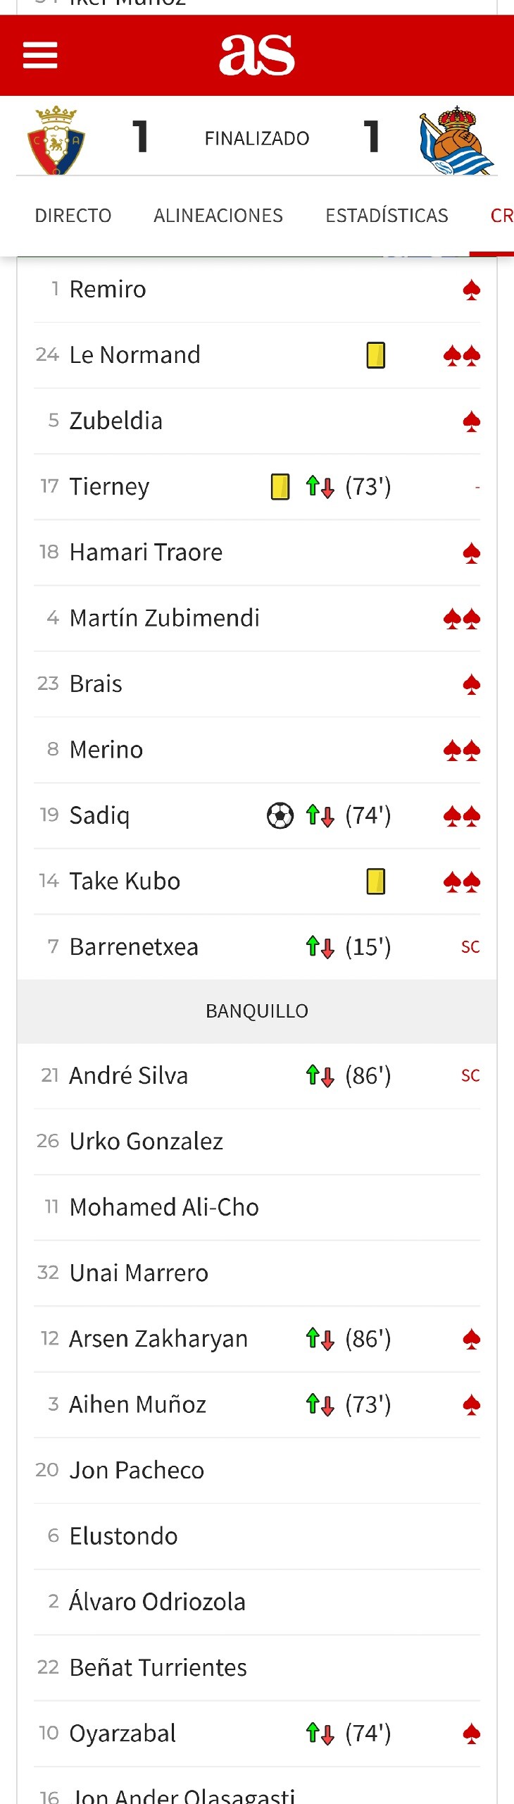Click the AS logo
Image resolution: width=514 pixels, height=1804 pixels.
click(x=257, y=54)
